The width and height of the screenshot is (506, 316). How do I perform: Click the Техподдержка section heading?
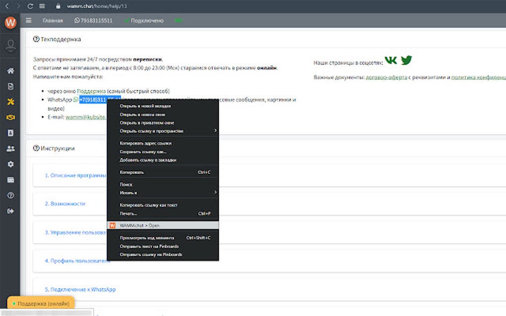point(57,39)
